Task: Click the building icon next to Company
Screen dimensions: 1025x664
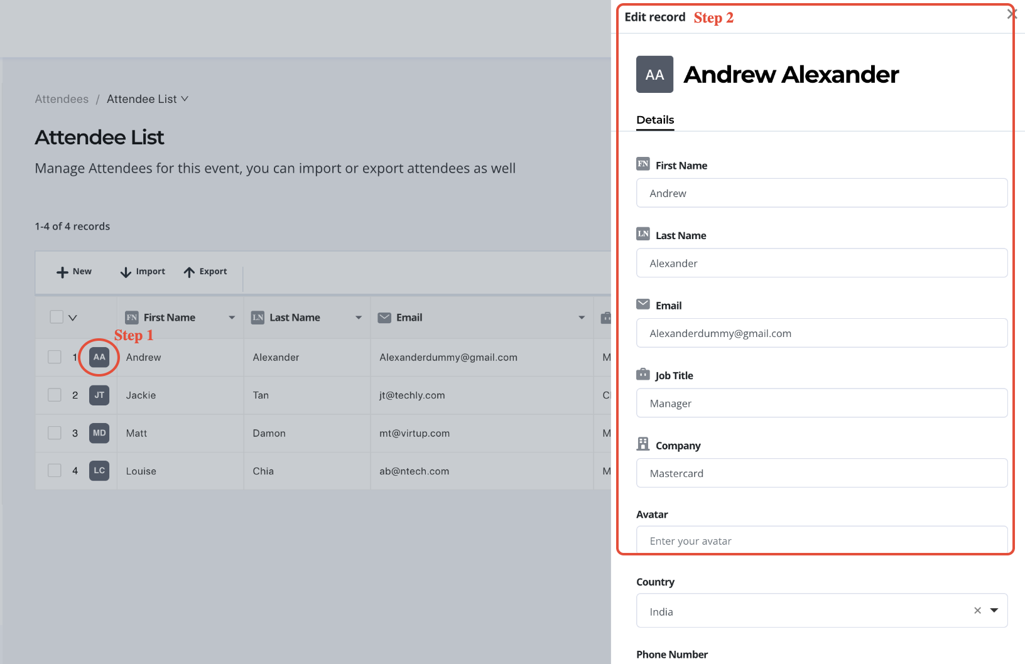Action: point(643,444)
